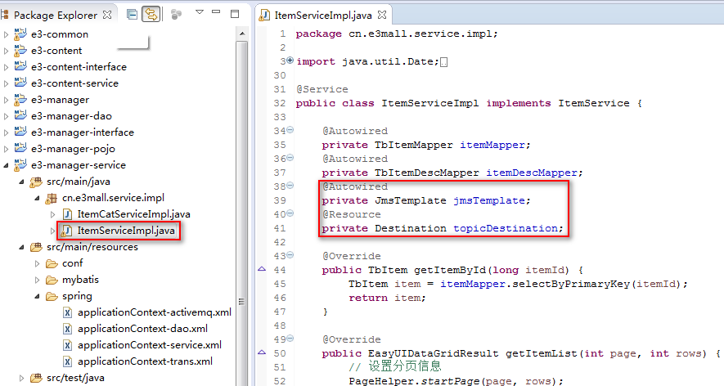Select the ItemServiceImpl.java editor tab

pyautogui.click(x=323, y=16)
